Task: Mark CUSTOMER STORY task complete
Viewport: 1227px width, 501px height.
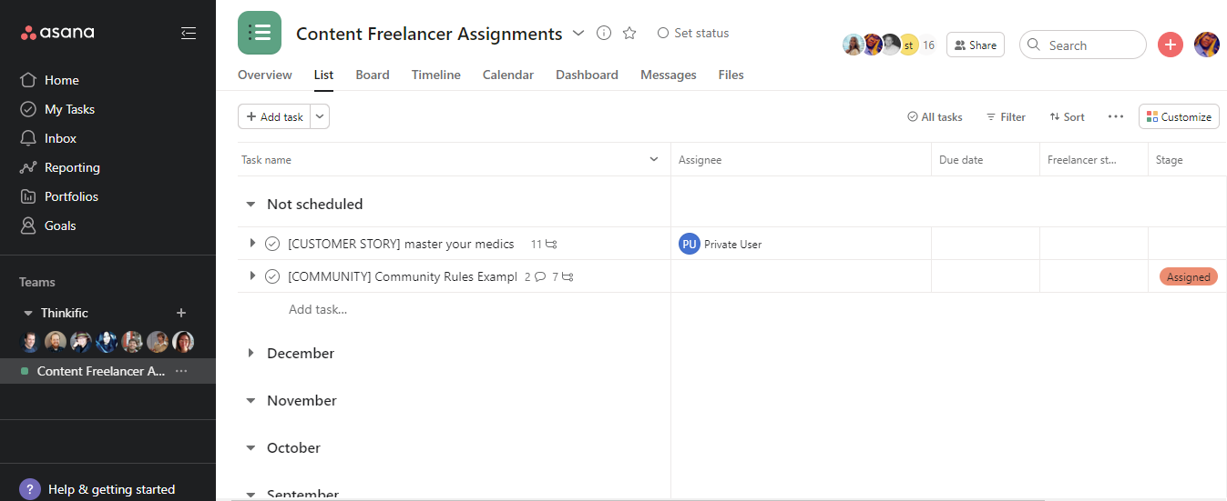Action: (271, 244)
